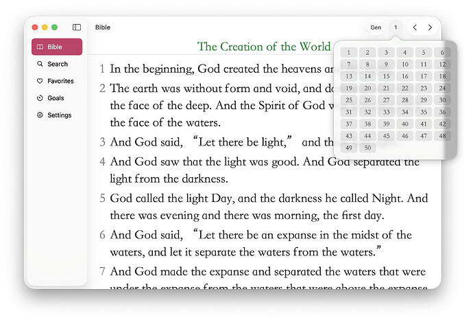473x320 pixels.
Task: Click the Goals clock icon
Action: click(x=40, y=98)
